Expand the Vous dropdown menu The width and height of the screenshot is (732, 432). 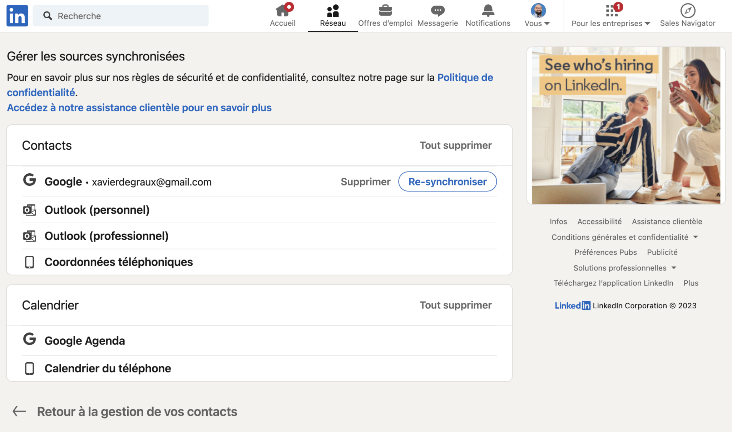(537, 24)
